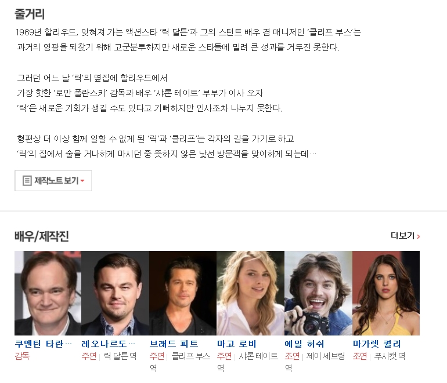Viewport: 447px width, 383px height.
Task: Open the 마고 로비 name link
Action: coord(237,344)
